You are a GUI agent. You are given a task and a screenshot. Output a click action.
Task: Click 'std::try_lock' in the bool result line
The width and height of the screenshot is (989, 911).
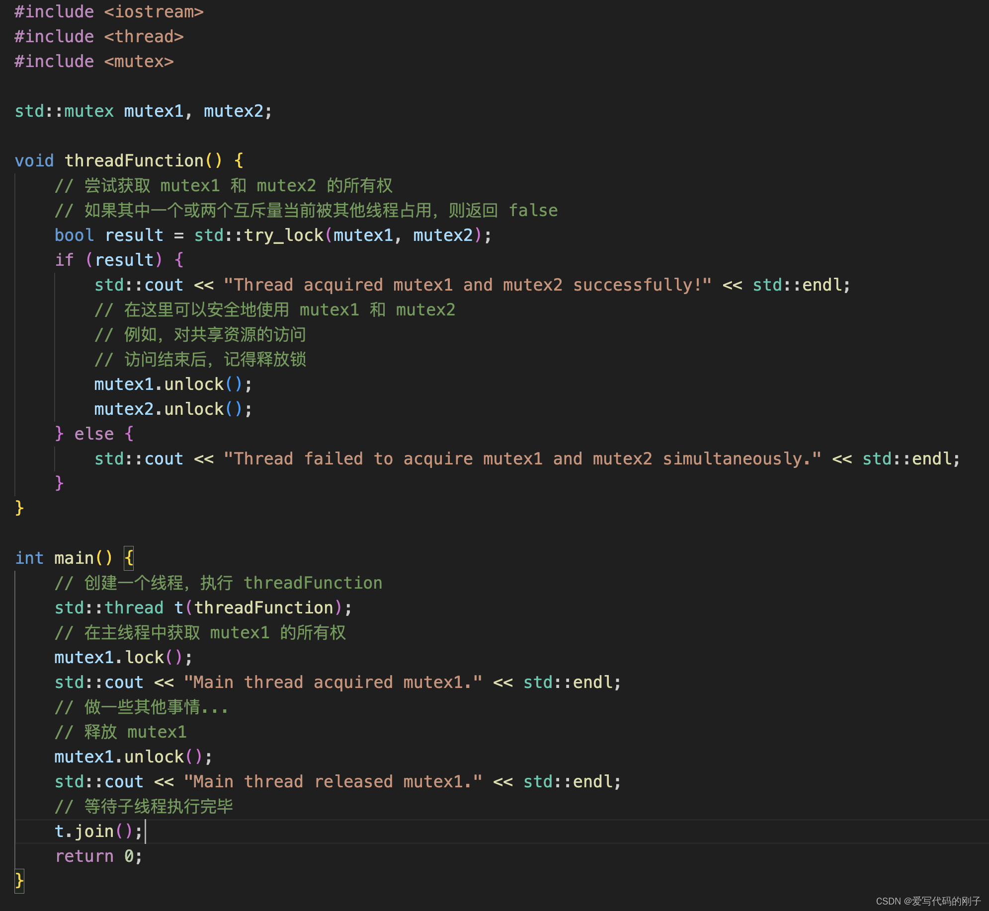(258, 235)
